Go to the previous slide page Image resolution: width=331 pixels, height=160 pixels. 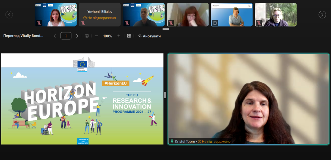pos(55,36)
